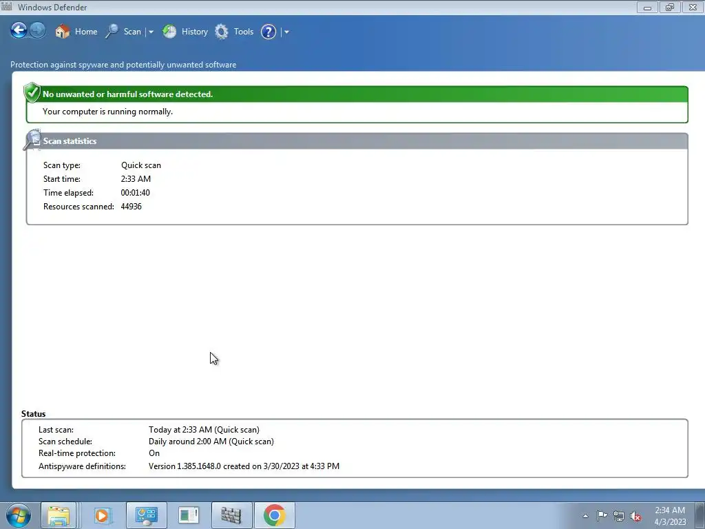Switch to Windows Defender taskbar button
The image size is (705, 529).
point(231,515)
